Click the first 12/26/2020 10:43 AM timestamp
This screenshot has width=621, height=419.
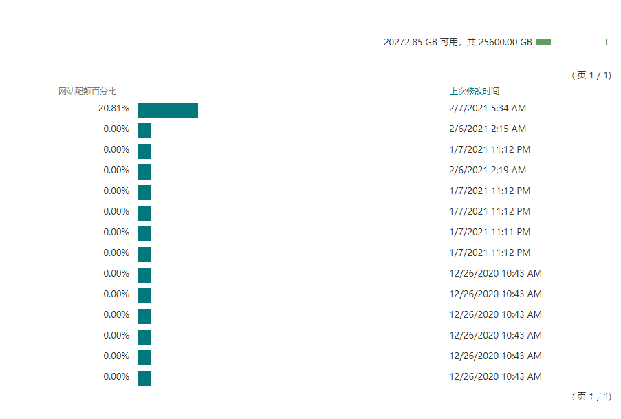[x=495, y=273]
